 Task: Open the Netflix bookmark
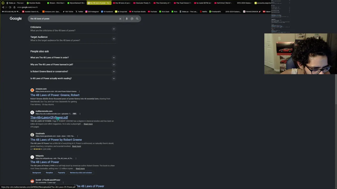pyautogui.click(x=203, y=12)
